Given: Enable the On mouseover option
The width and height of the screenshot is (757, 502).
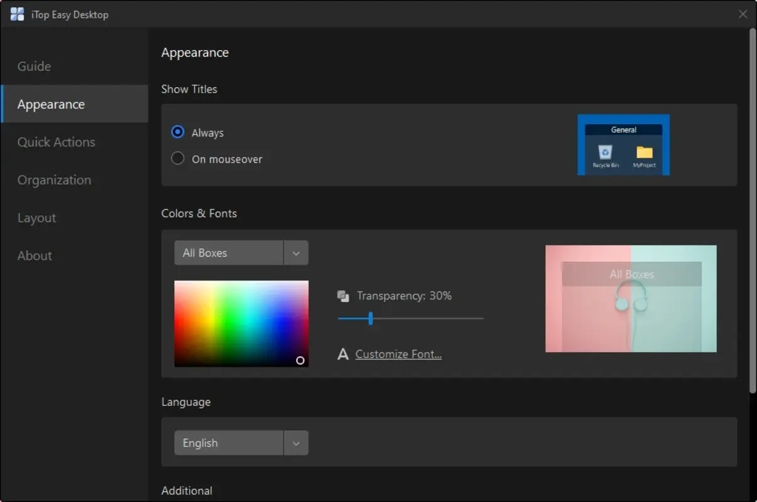Looking at the screenshot, I should tap(177, 158).
